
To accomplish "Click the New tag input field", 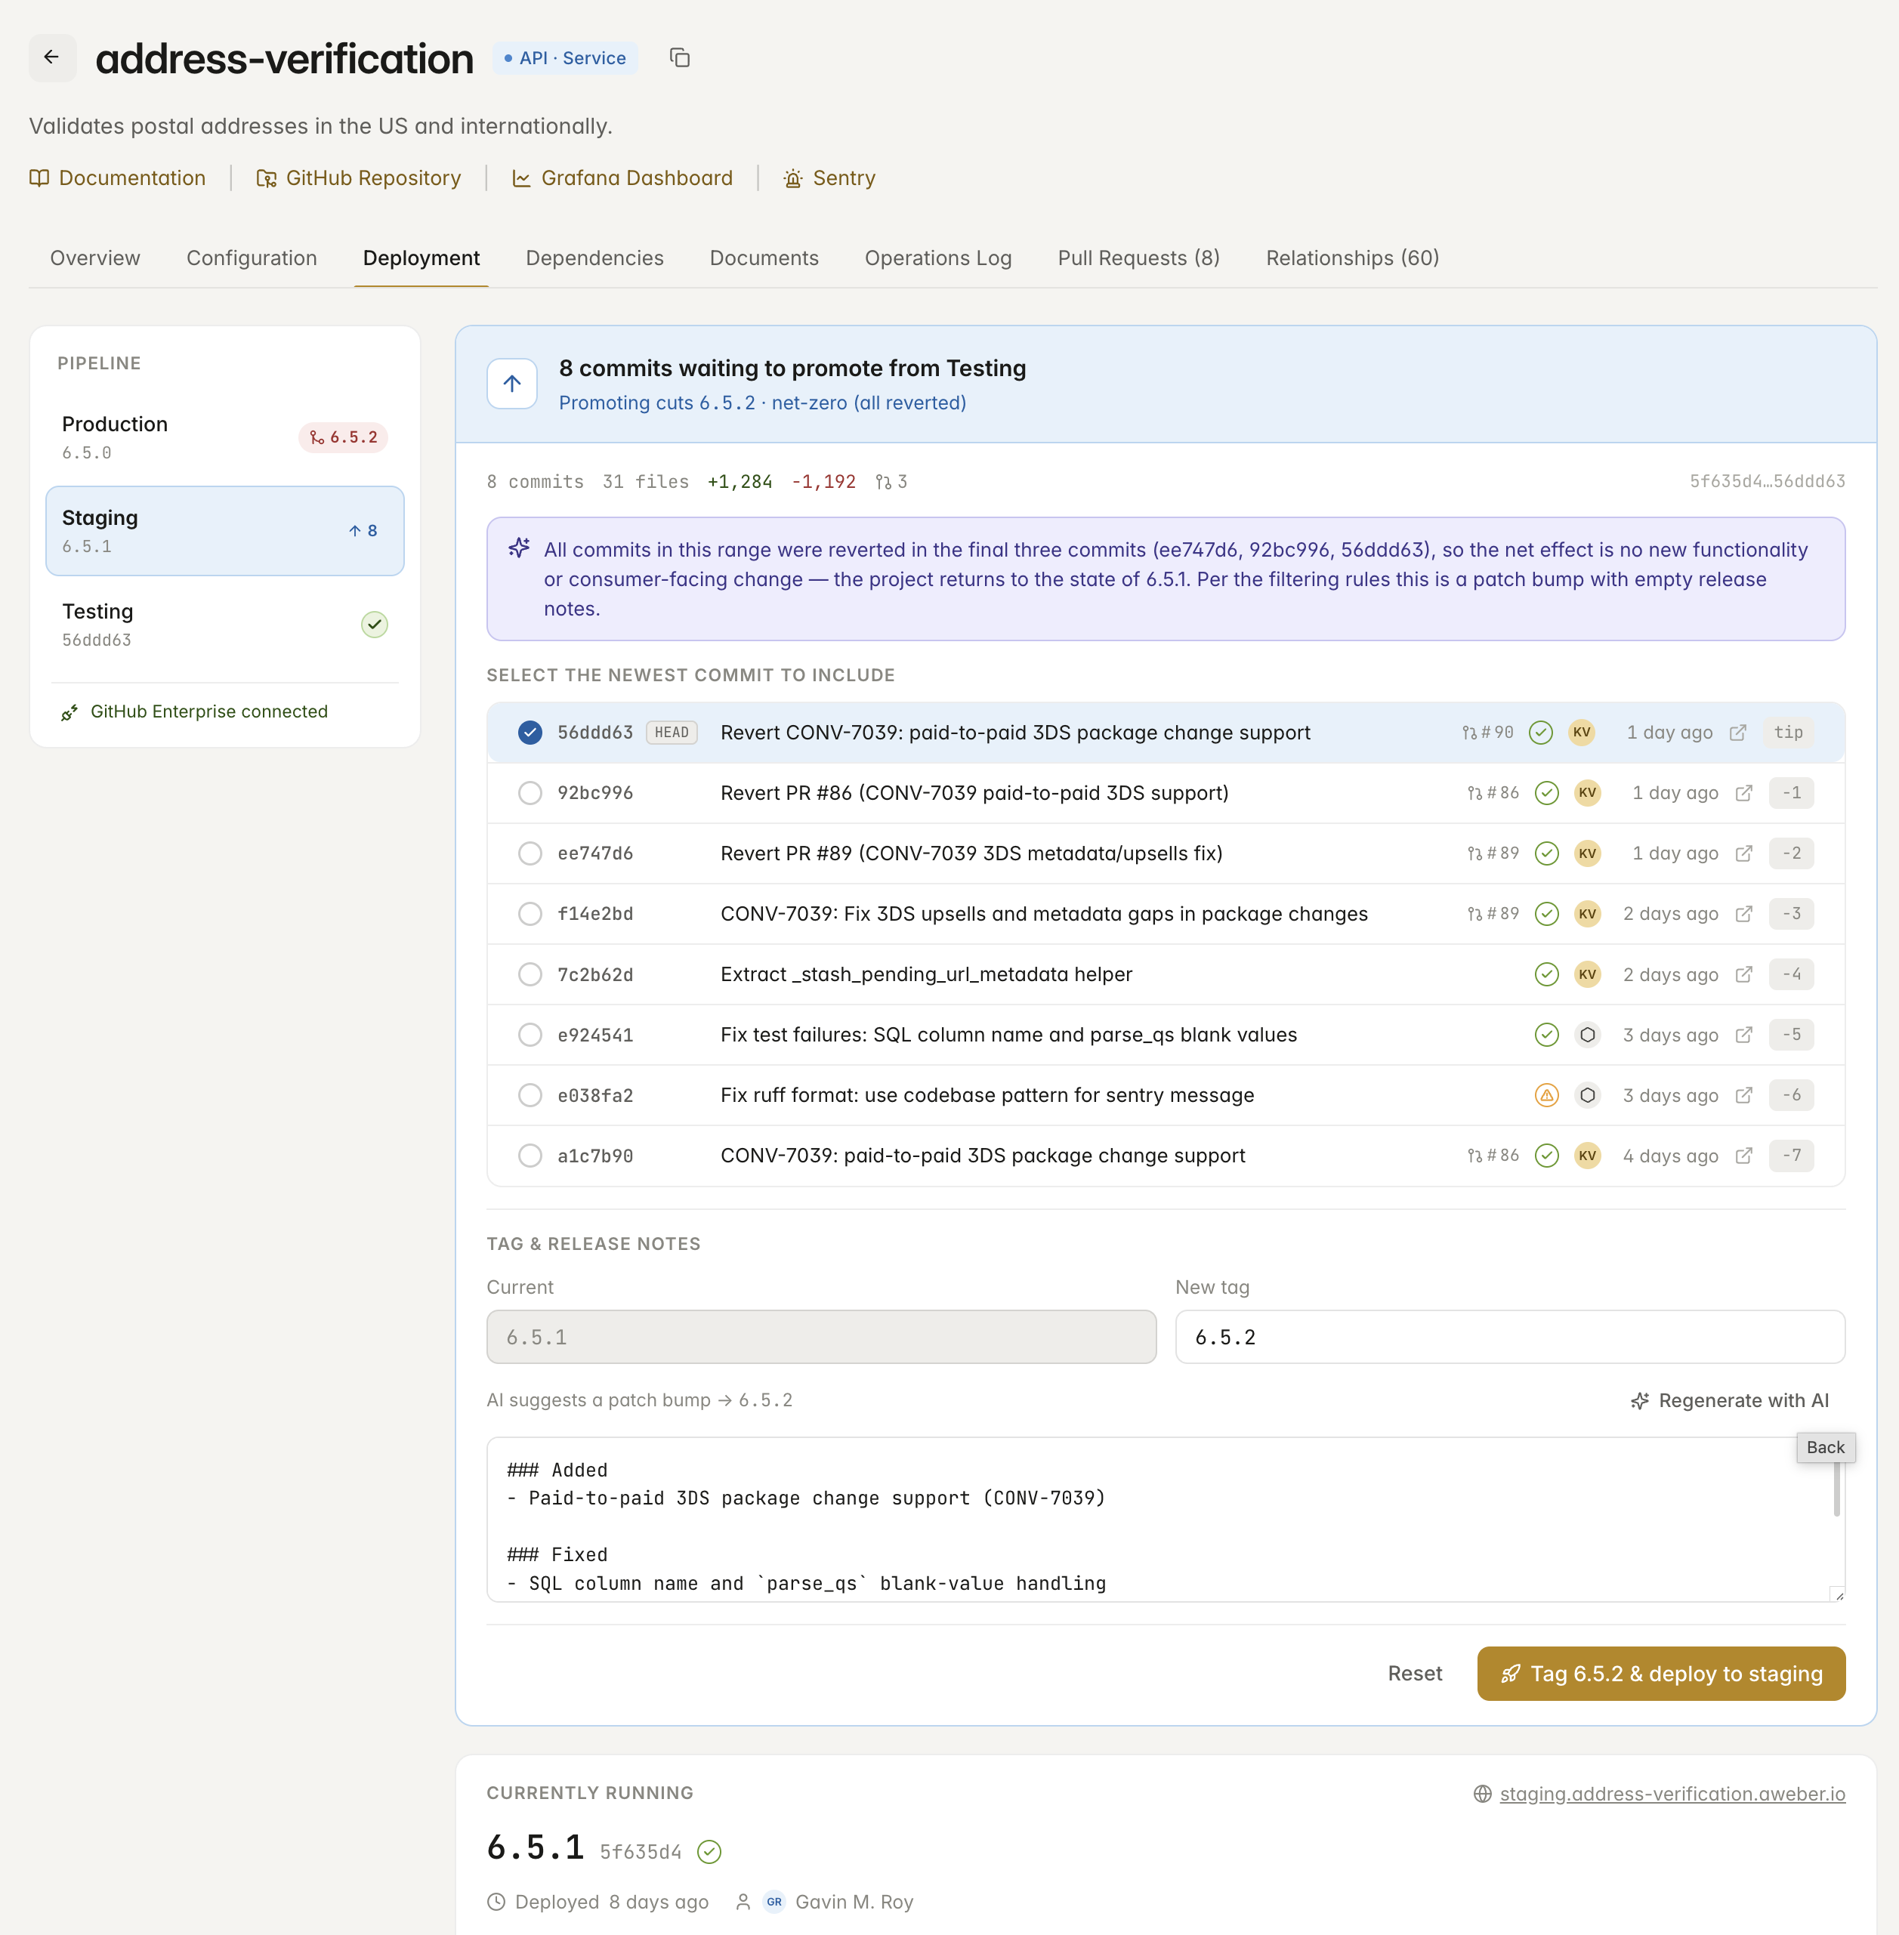I will coord(1509,1337).
